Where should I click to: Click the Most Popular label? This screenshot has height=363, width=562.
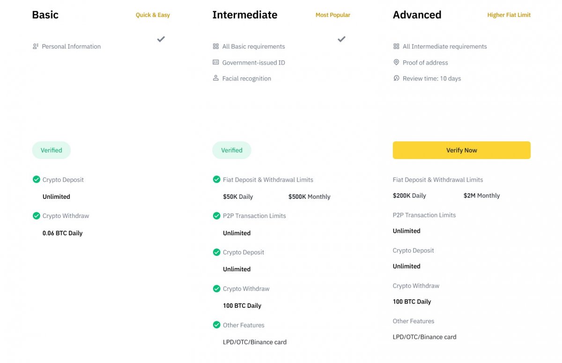click(x=333, y=15)
